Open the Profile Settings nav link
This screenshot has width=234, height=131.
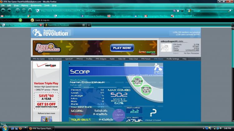pyautogui.click(x=173, y=59)
